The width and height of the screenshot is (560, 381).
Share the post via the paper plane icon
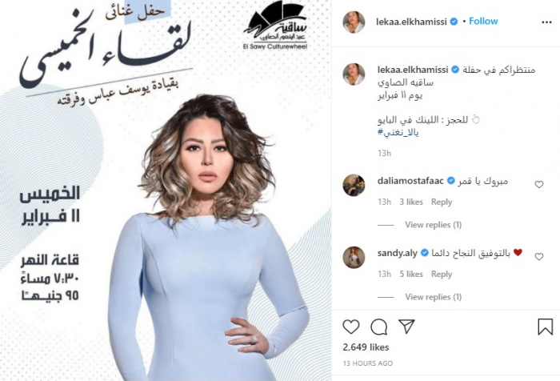[x=406, y=327]
